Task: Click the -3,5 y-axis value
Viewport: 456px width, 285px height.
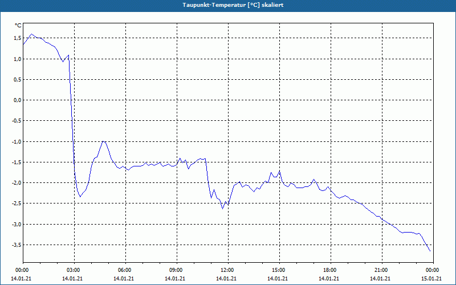Action: [x=16, y=245]
